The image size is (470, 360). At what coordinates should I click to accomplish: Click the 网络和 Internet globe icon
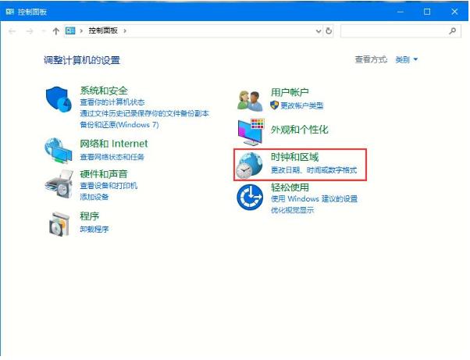click(58, 151)
